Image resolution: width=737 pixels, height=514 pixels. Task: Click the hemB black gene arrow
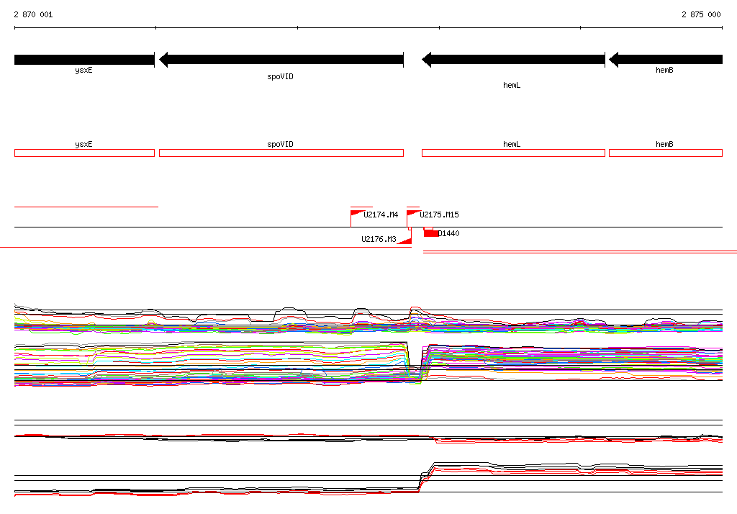click(x=666, y=60)
